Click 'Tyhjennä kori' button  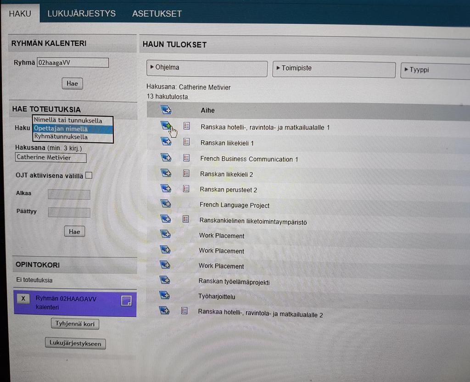coord(75,324)
